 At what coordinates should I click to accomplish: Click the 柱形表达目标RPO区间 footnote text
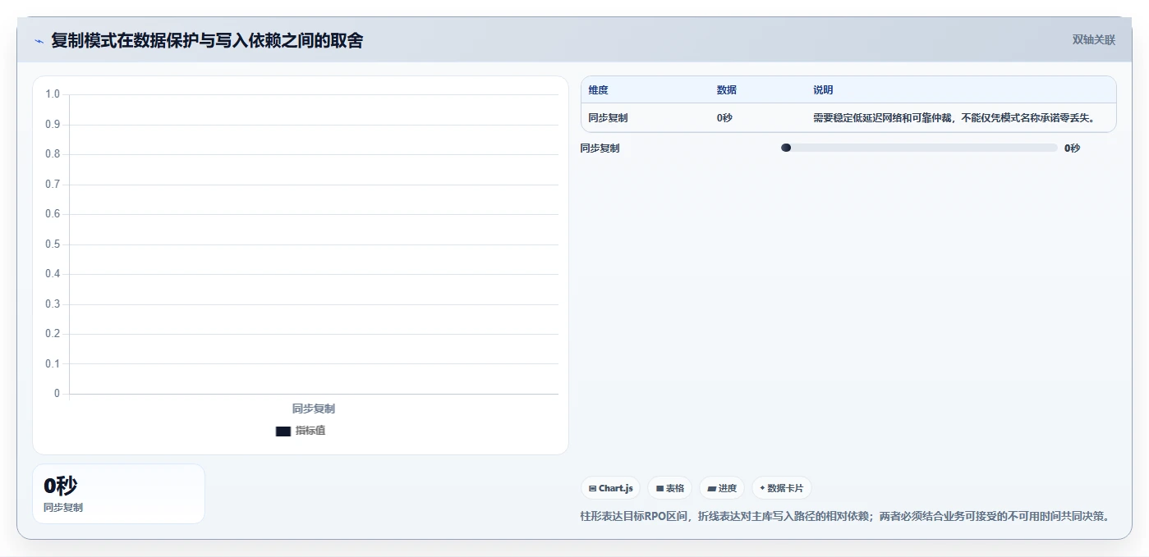[845, 517]
